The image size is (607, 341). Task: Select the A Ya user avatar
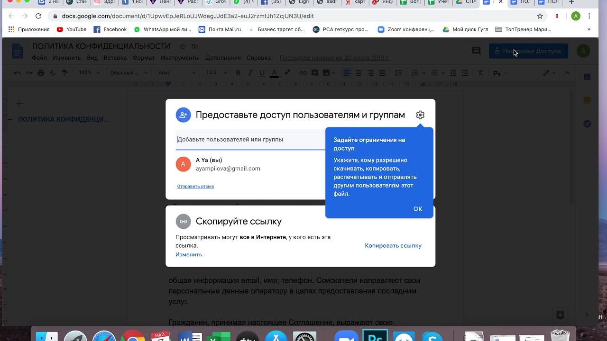pyautogui.click(x=184, y=164)
